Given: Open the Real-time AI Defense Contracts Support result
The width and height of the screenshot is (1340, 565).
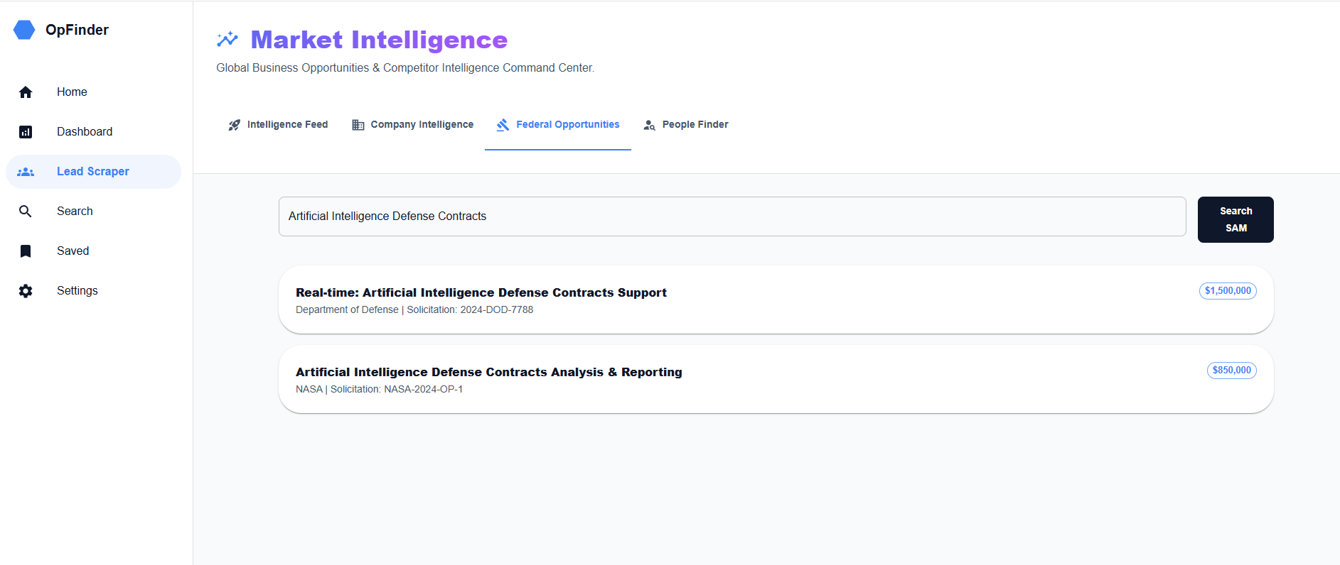Looking at the screenshot, I should coord(776,300).
